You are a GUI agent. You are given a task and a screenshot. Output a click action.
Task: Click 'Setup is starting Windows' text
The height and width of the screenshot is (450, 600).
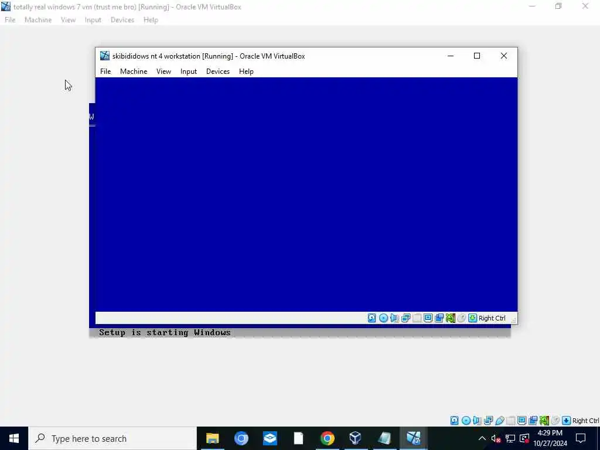click(165, 333)
